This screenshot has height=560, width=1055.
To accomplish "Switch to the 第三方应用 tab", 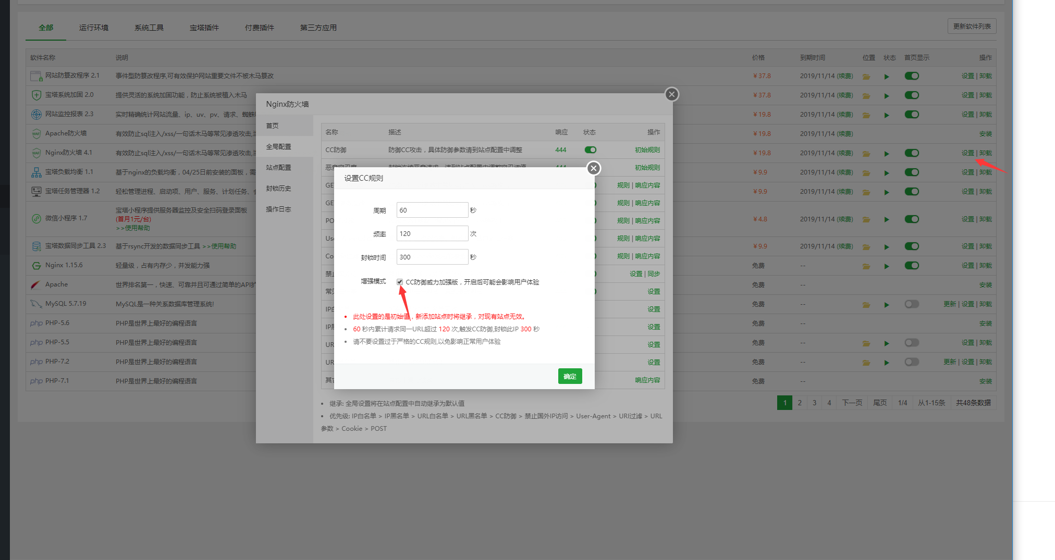I will coord(318,28).
